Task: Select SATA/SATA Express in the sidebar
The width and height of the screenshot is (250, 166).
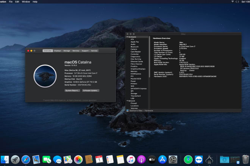Action: [x=139, y=89]
